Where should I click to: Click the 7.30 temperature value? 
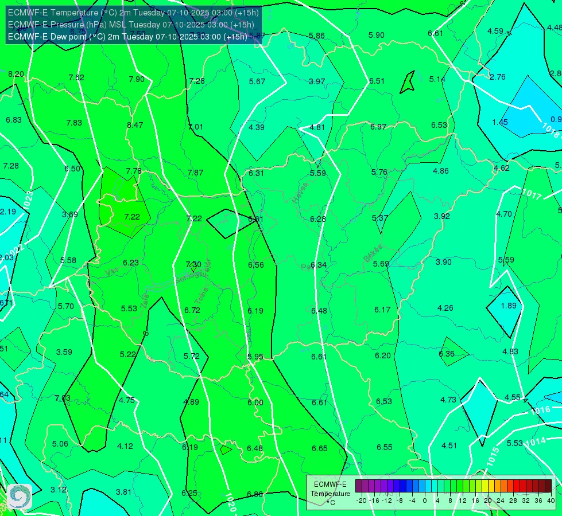(193, 265)
